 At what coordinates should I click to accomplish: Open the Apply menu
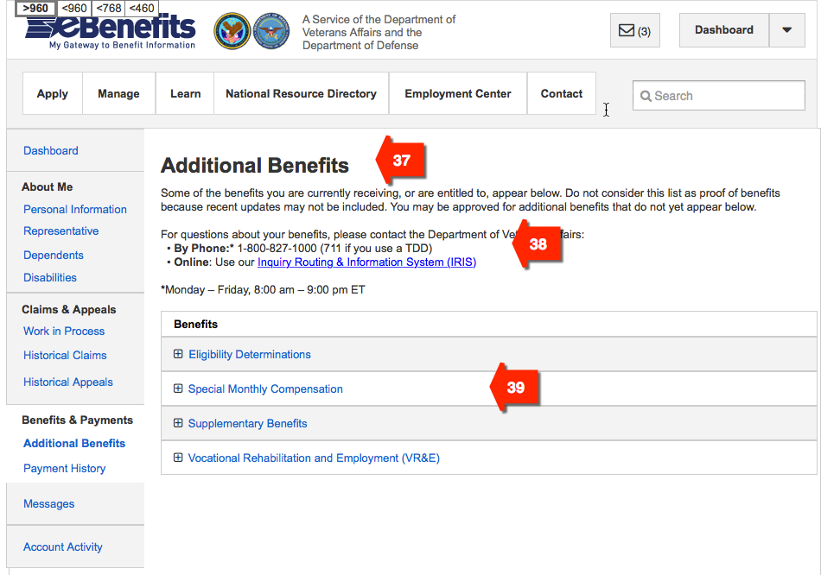[x=53, y=93]
